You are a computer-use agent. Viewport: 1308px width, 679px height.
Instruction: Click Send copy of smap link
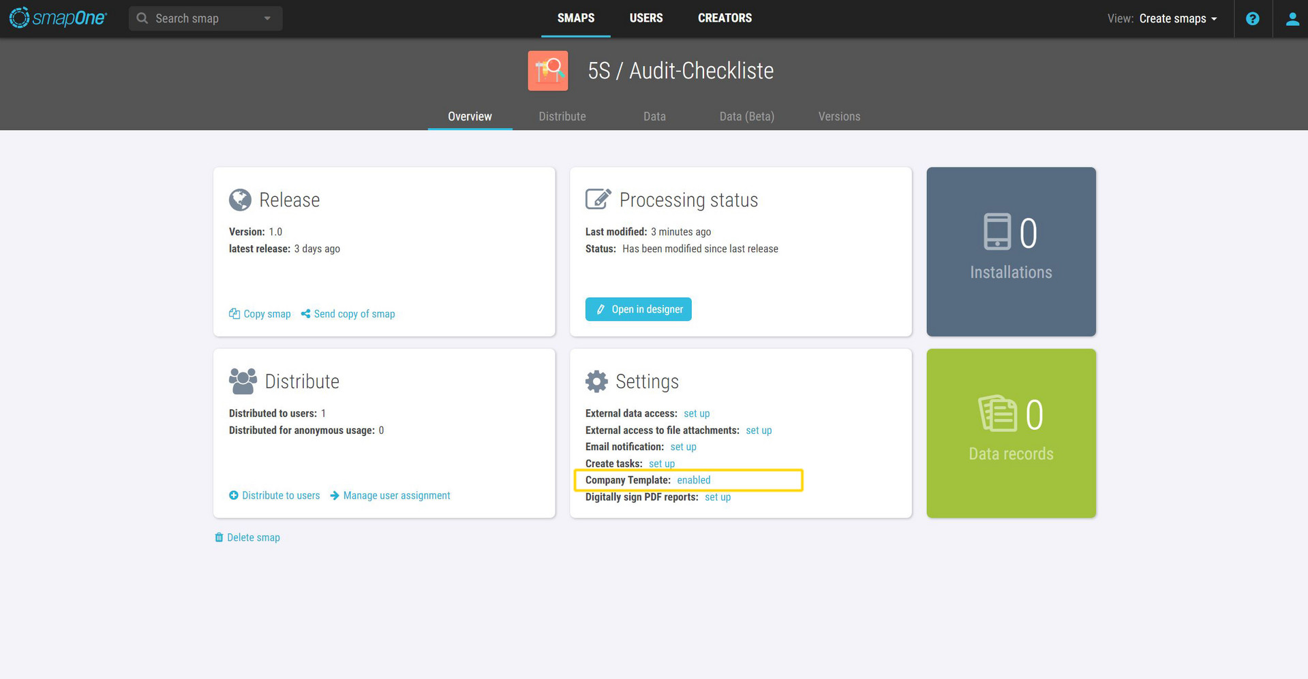(x=354, y=314)
